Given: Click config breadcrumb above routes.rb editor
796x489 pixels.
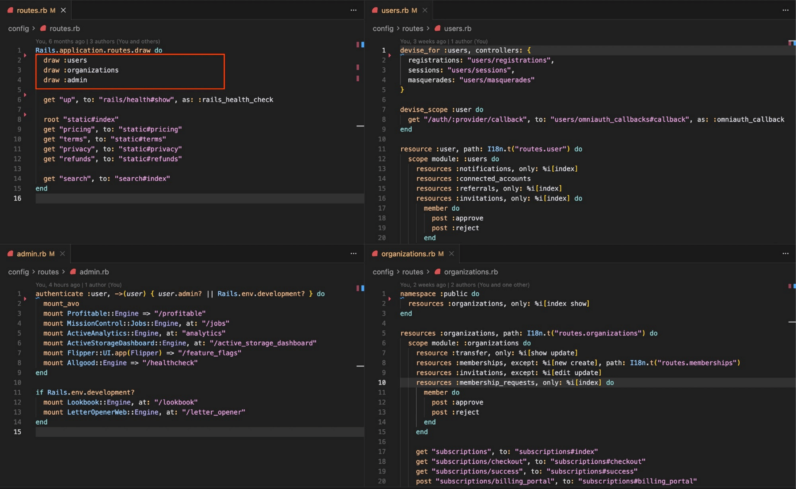Looking at the screenshot, I should pyautogui.click(x=18, y=29).
